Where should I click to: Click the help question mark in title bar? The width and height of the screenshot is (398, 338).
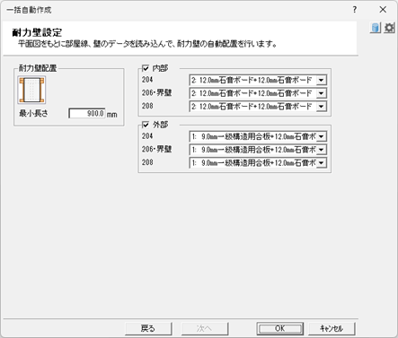[355, 10]
